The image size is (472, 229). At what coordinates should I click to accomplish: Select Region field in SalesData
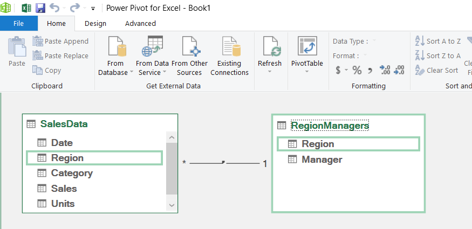click(x=94, y=158)
